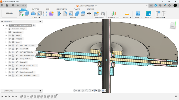Click the timeline position marker
The height and width of the screenshot is (100, 179).
pos(57,96)
